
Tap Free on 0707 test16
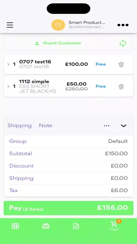(x=101, y=64)
